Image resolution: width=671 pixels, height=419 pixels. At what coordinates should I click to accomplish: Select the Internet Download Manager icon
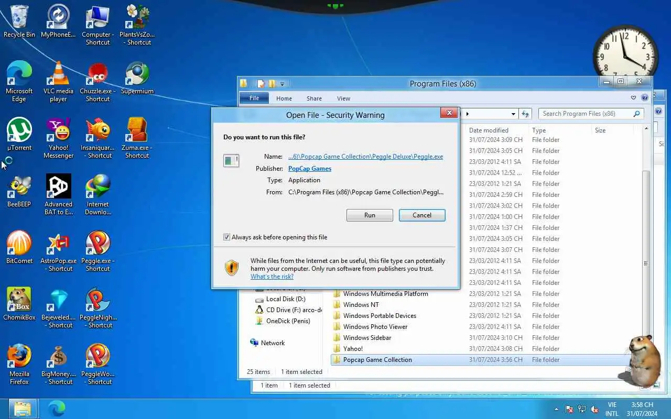point(98,195)
